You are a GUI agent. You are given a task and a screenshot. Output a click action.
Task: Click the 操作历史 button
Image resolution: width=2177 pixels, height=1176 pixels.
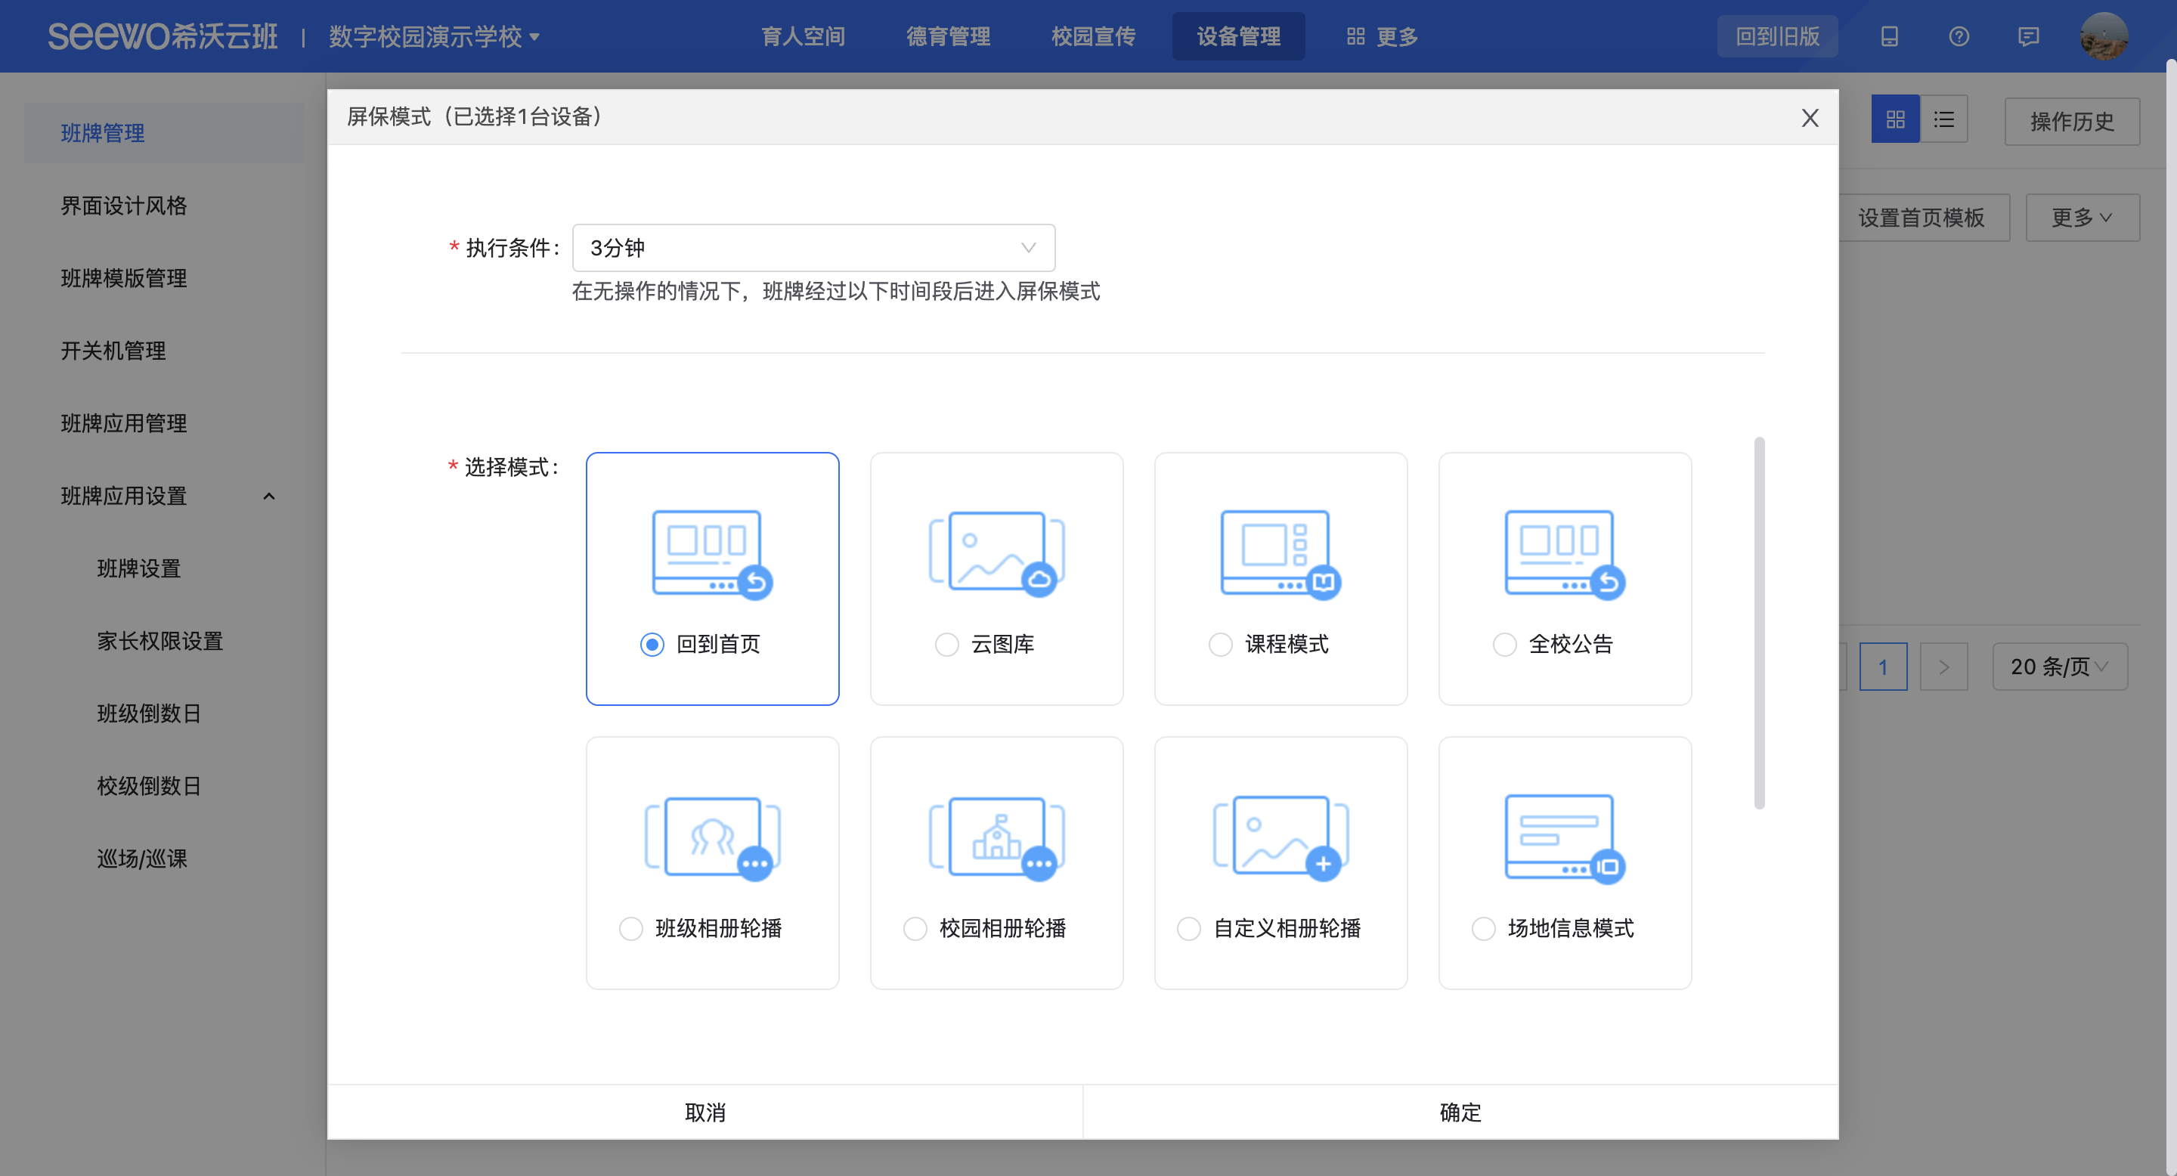[x=2072, y=122]
